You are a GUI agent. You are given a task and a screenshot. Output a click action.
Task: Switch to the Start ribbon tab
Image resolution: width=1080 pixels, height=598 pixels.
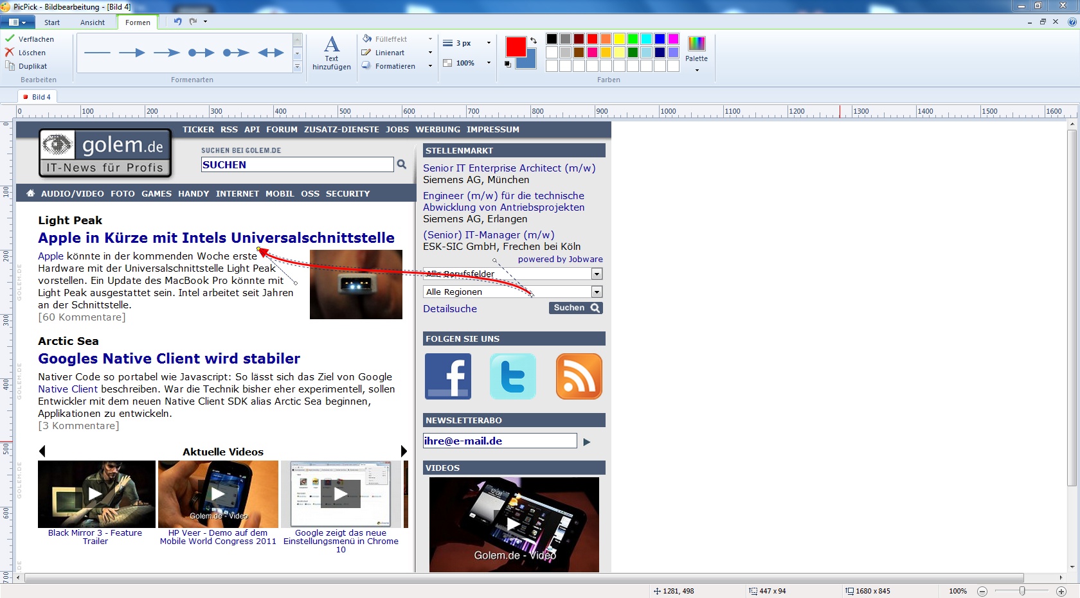coord(52,22)
